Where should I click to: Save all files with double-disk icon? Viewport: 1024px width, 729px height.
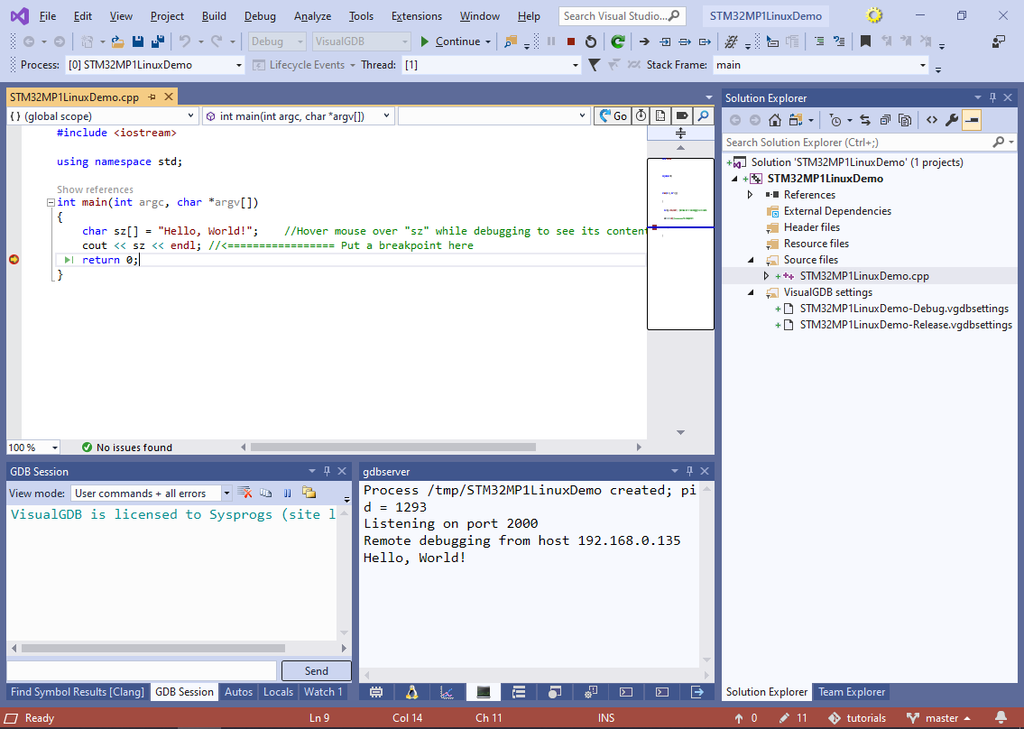point(157,42)
